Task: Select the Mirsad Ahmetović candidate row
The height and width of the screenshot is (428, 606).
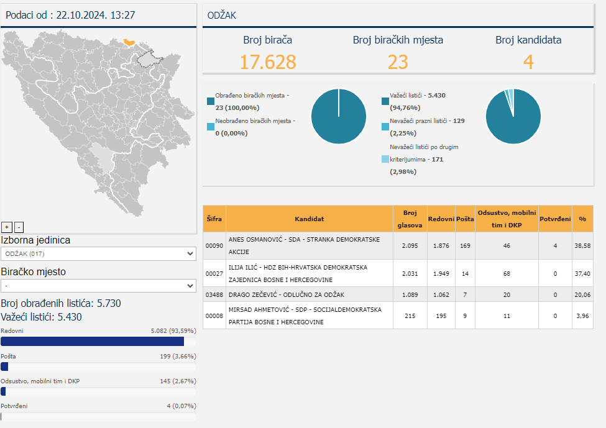Action: coord(310,316)
